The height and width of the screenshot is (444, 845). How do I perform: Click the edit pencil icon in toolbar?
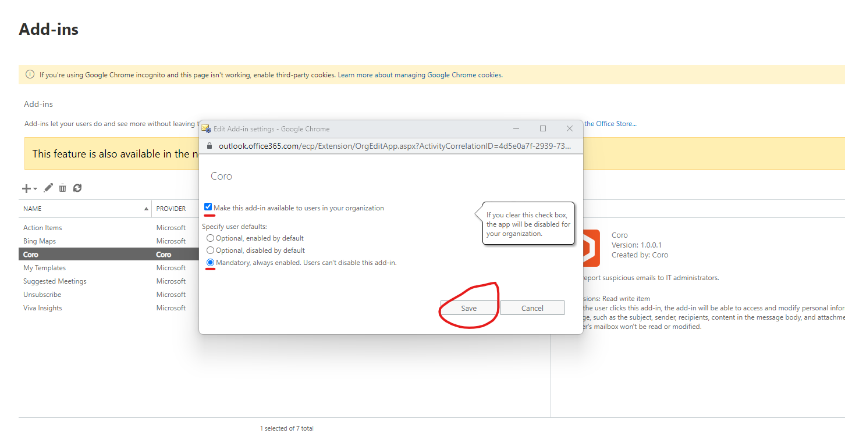pos(48,188)
